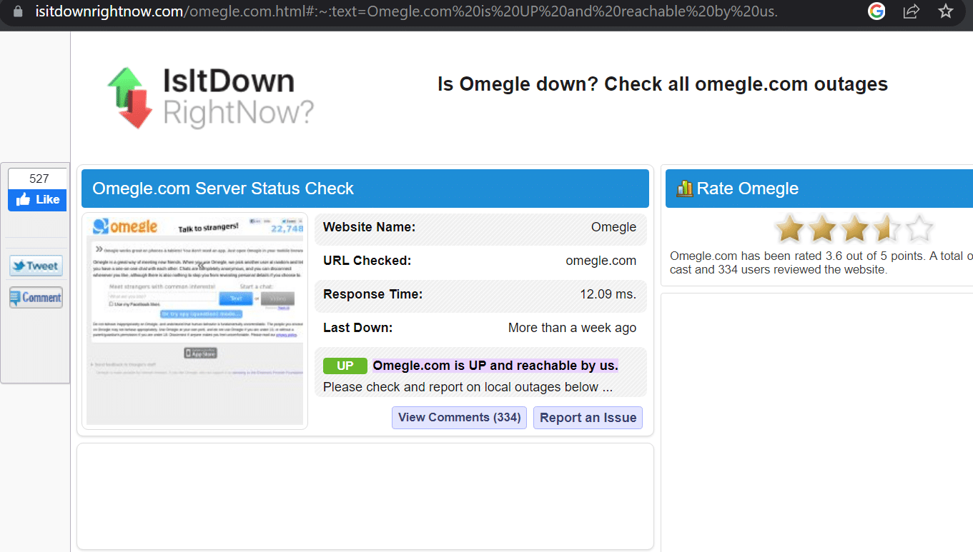Click the "Rate Omegle" panel title
The width and height of the screenshot is (973, 552).
coord(748,189)
